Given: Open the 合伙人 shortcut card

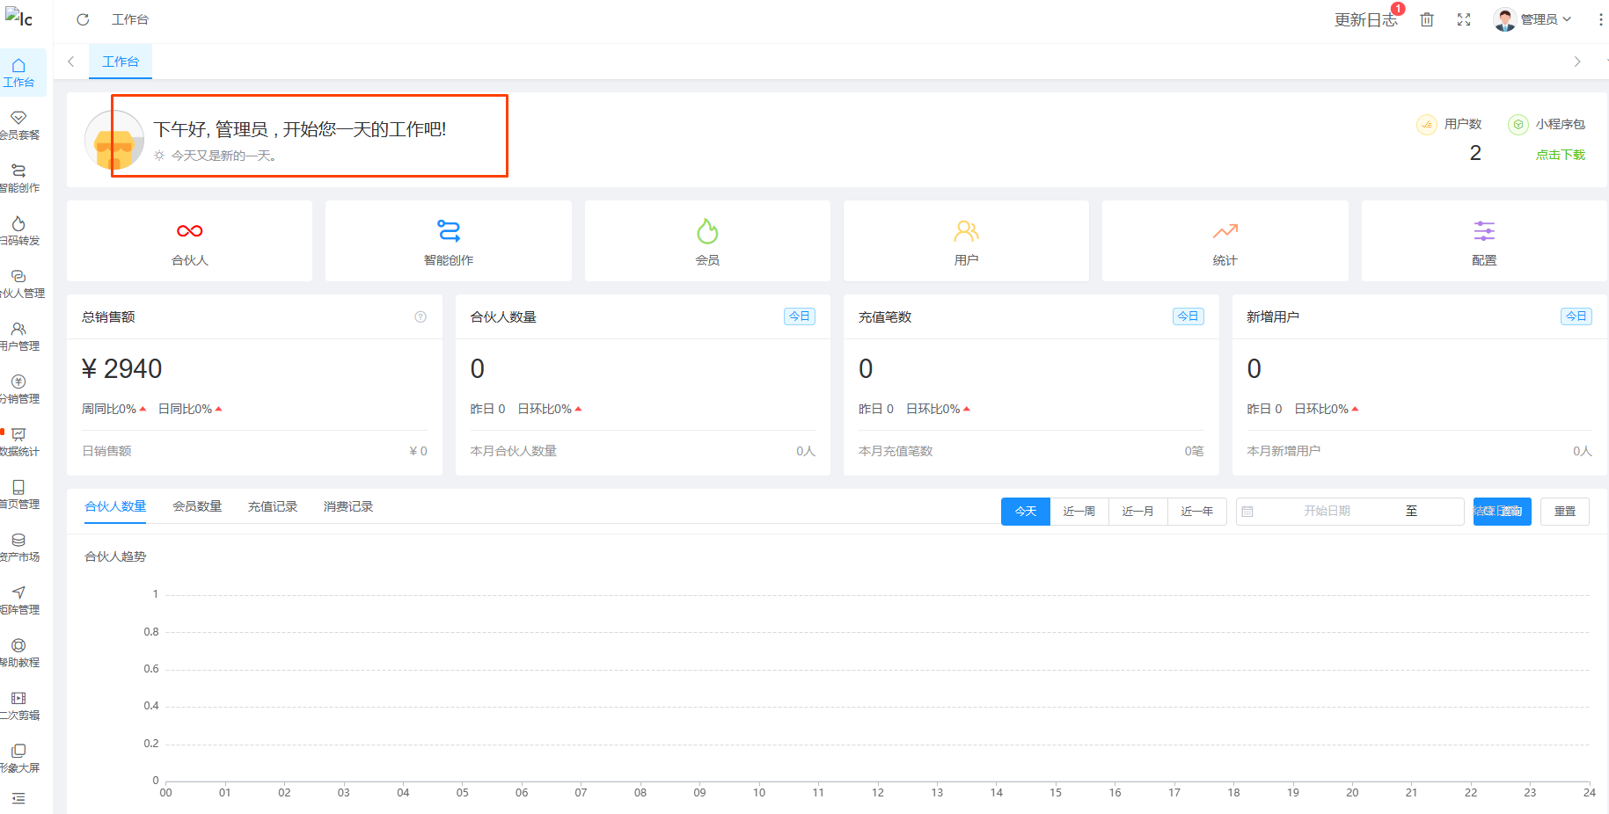Looking at the screenshot, I should (189, 241).
